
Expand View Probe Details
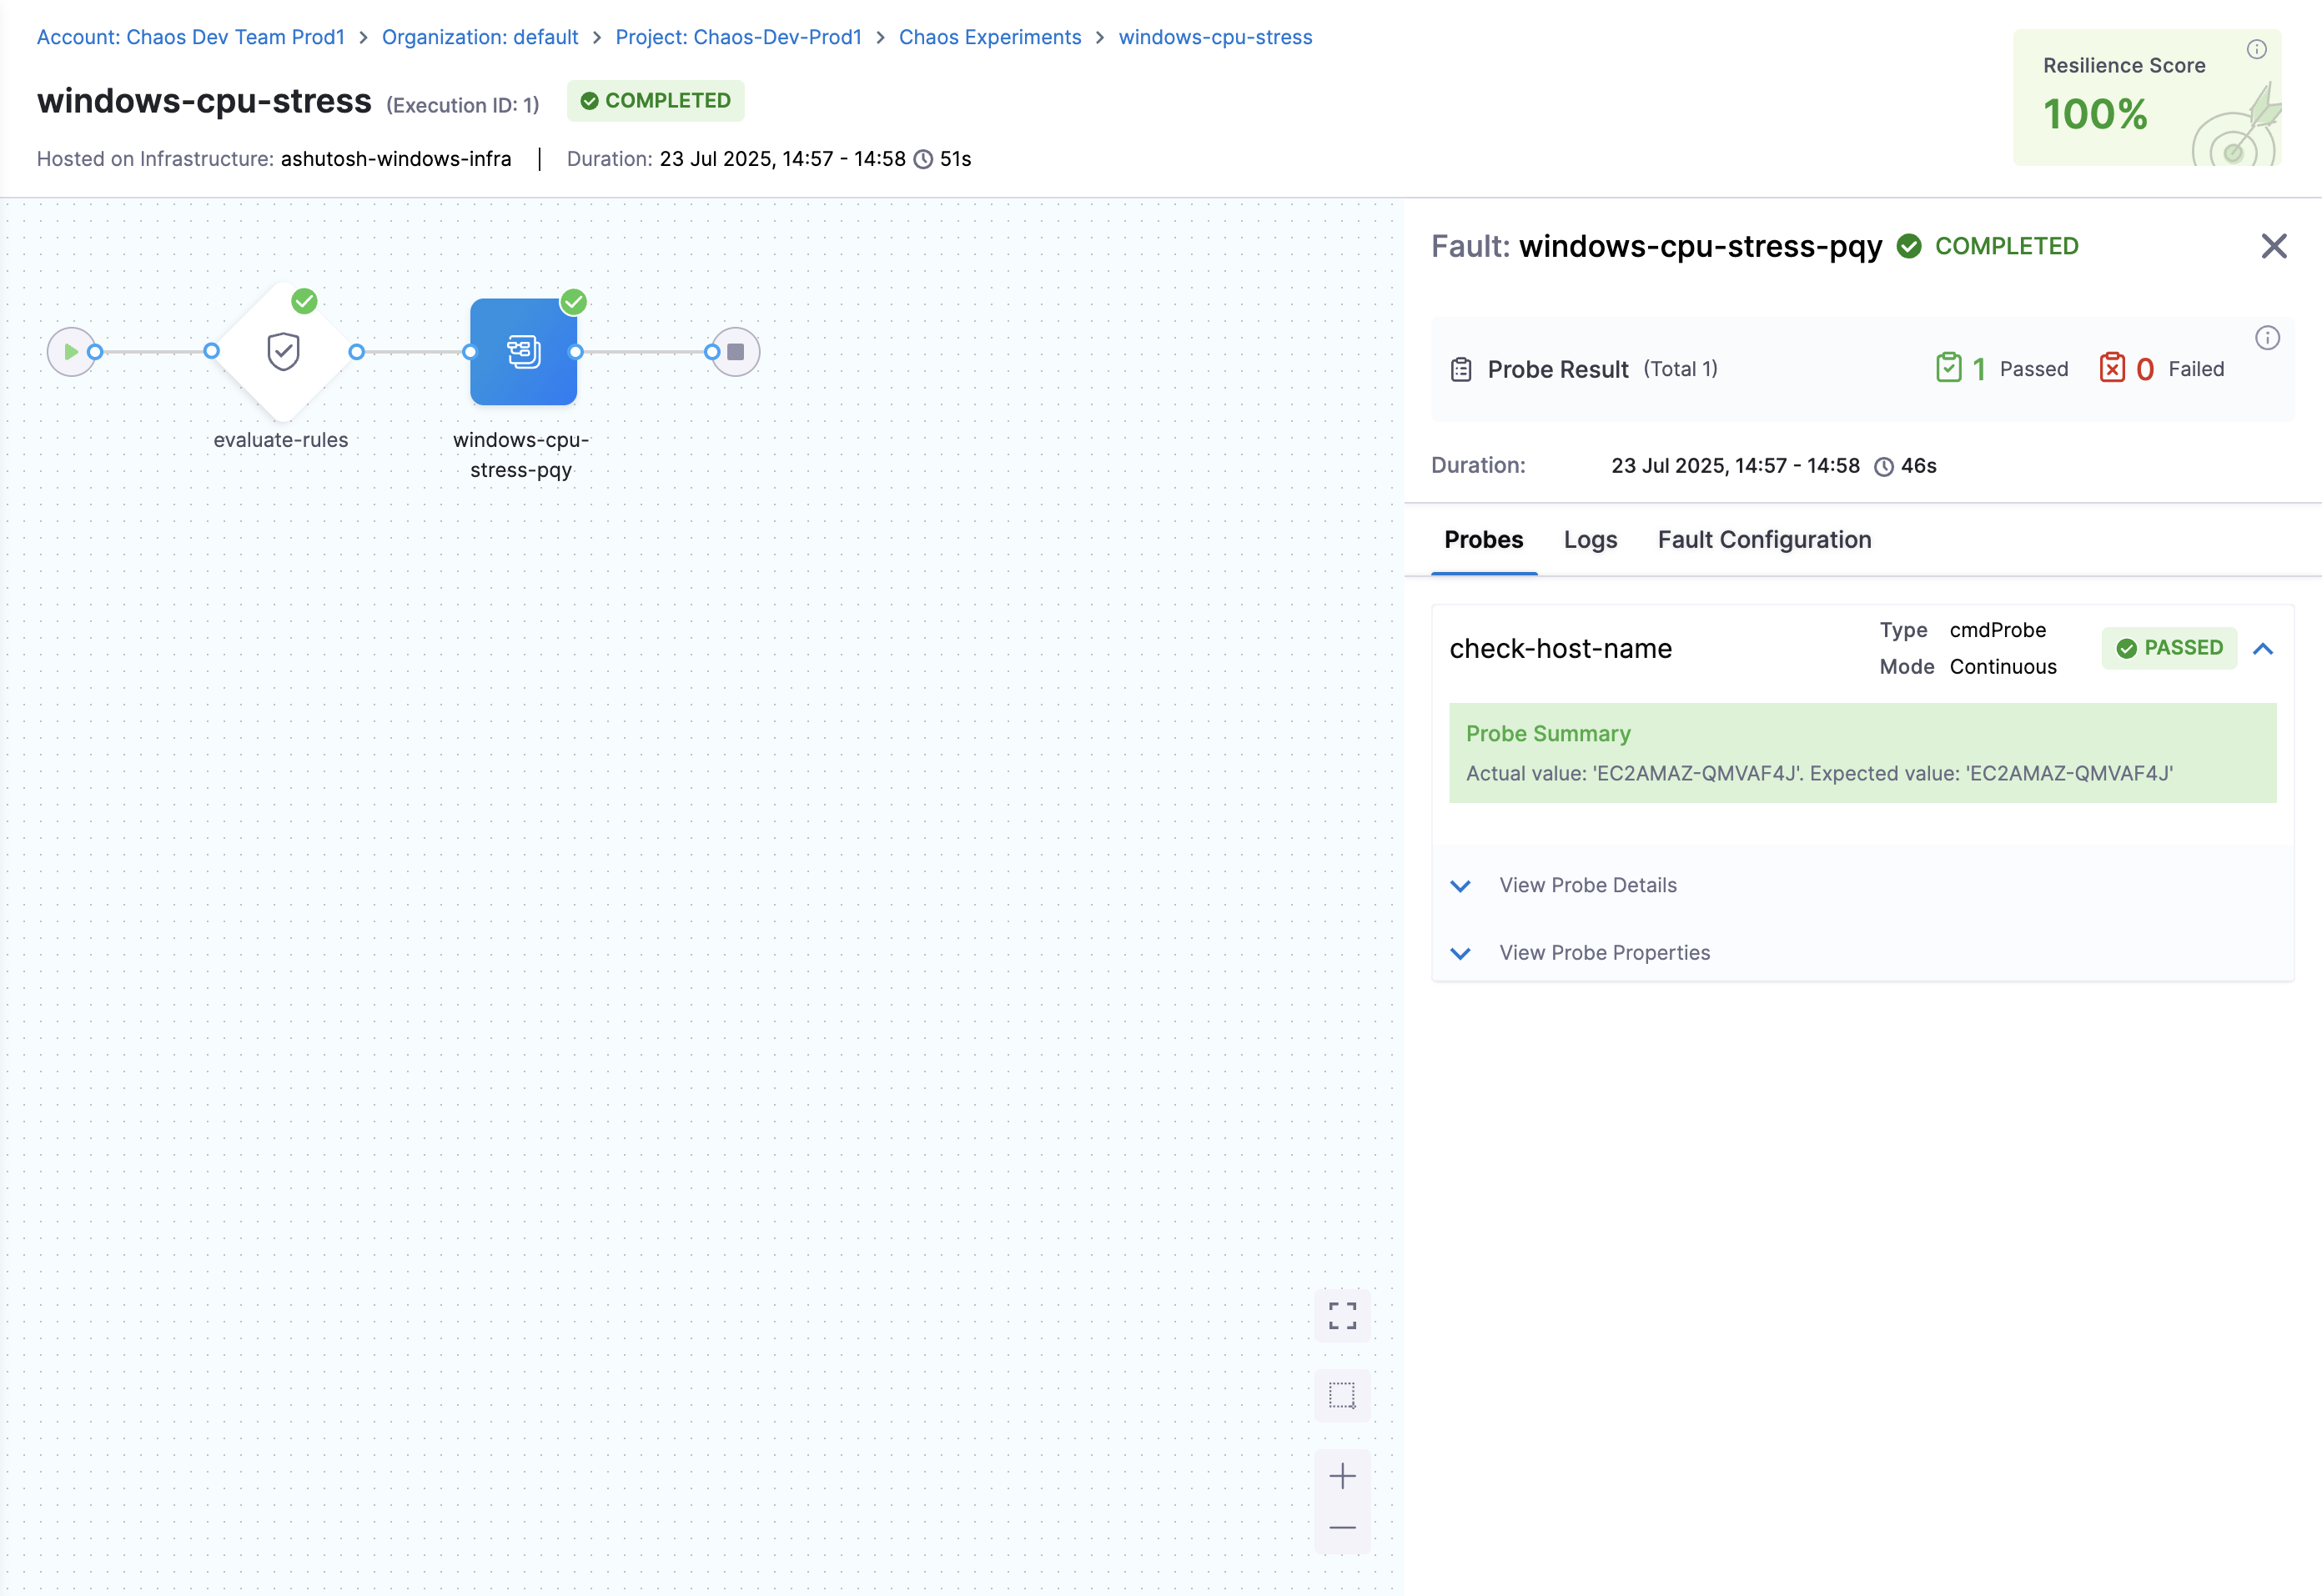[x=1587, y=885]
